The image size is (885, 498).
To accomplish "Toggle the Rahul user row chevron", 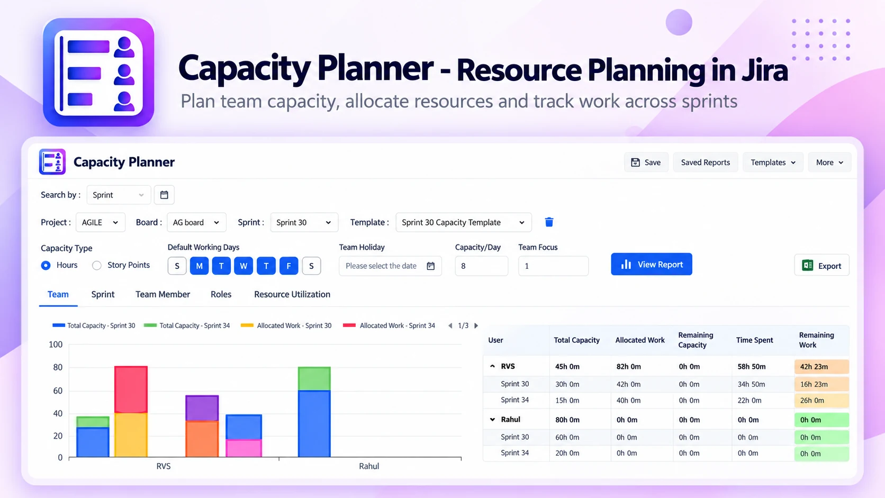I will [x=492, y=420].
